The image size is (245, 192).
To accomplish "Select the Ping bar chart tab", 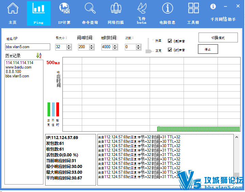I will (39, 13).
